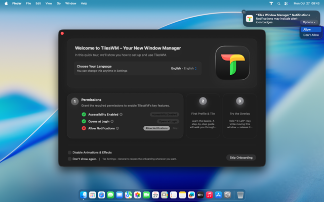
Task: Click the help icon beside Allow Notifications label
Action: [x=117, y=128]
